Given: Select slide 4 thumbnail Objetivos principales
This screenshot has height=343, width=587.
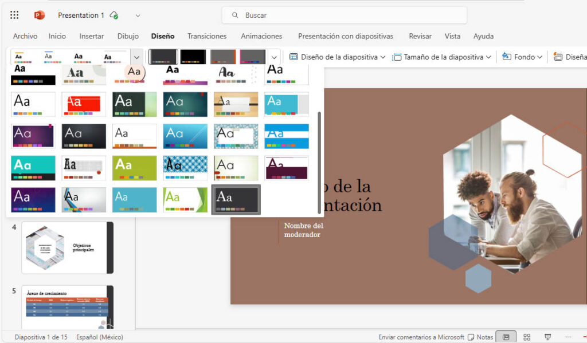Looking at the screenshot, I should (x=67, y=247).
